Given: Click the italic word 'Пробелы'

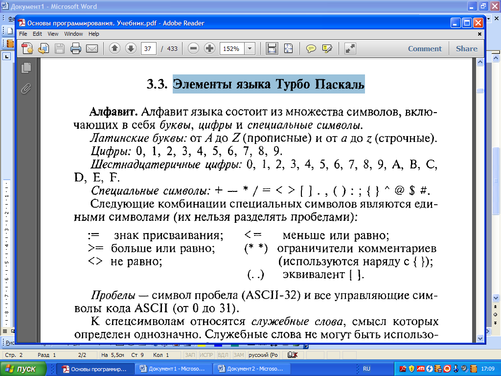Looking at the screenshot, I should pyautogui.click(x=113, y=295).
